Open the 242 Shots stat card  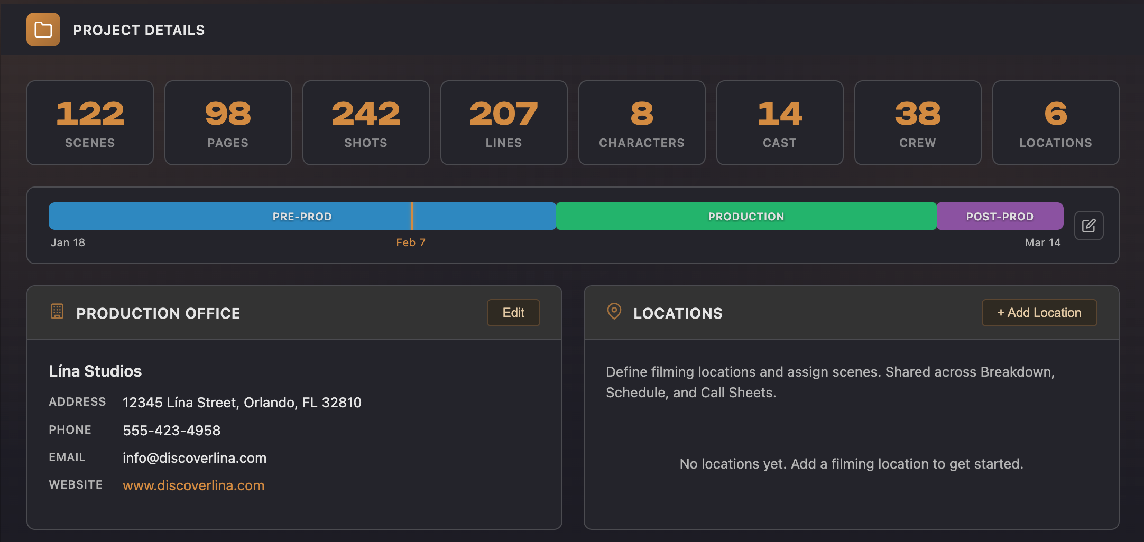366,123
